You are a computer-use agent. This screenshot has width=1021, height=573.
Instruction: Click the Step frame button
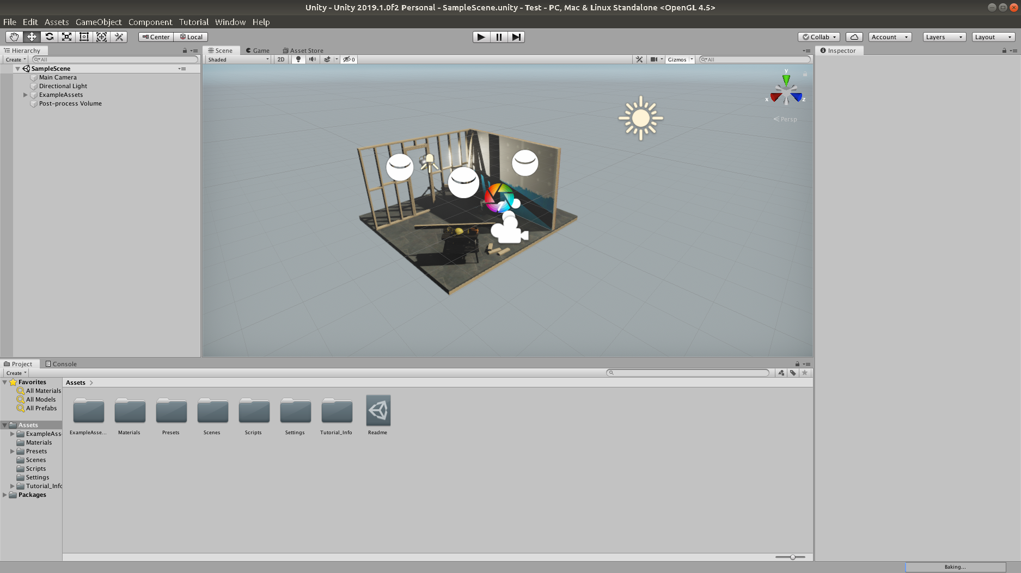point(516,37)
